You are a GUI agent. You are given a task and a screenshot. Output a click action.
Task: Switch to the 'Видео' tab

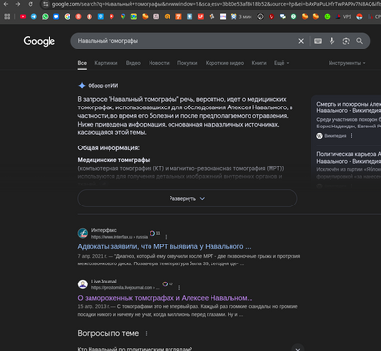click(133, 63)
